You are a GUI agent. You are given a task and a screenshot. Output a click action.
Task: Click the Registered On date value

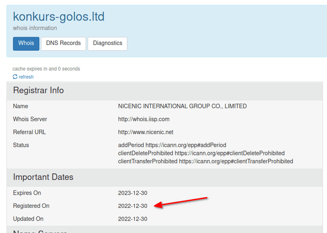coord(133,206)
